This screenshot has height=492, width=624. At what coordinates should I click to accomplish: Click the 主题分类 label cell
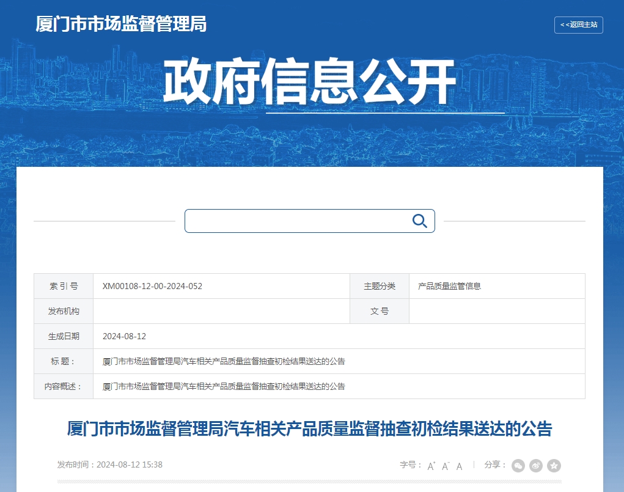coord(380,286)
